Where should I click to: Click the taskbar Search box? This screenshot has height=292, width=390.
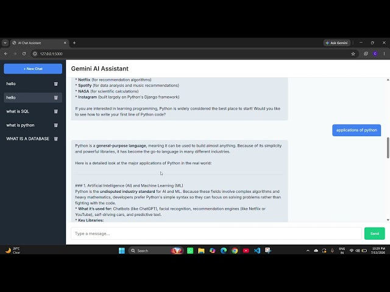(156, 251)
